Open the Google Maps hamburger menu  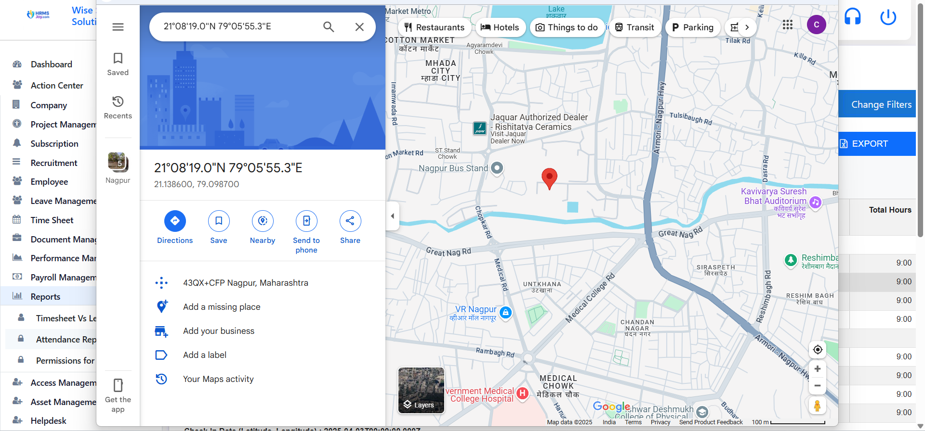tap(118, 27)
